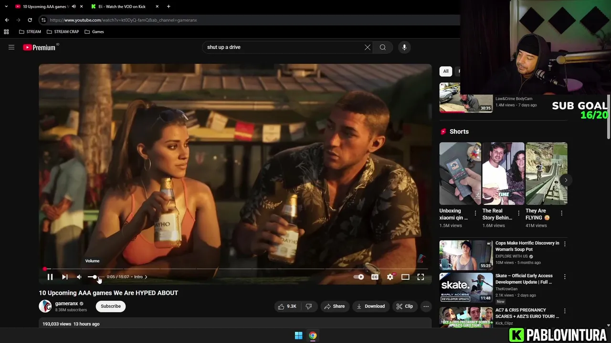This screenshot has width=611, height=343.
Task: Open options for AC7 & CRIS video
Action: tap(565, 311)
